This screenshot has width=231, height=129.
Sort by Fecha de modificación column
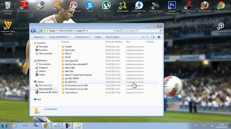point(114,42)
